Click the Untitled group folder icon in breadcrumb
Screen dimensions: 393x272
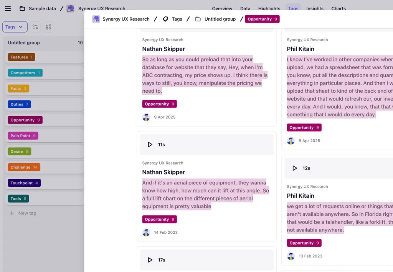pyautogui.click(x=198, y=19)
